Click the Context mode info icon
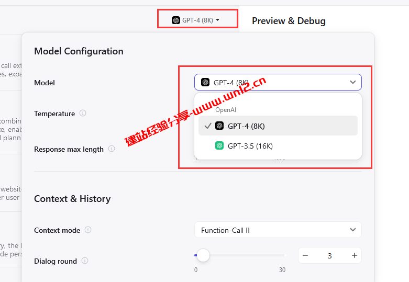Viewport: 409px width, 282px height. (88, 230)
